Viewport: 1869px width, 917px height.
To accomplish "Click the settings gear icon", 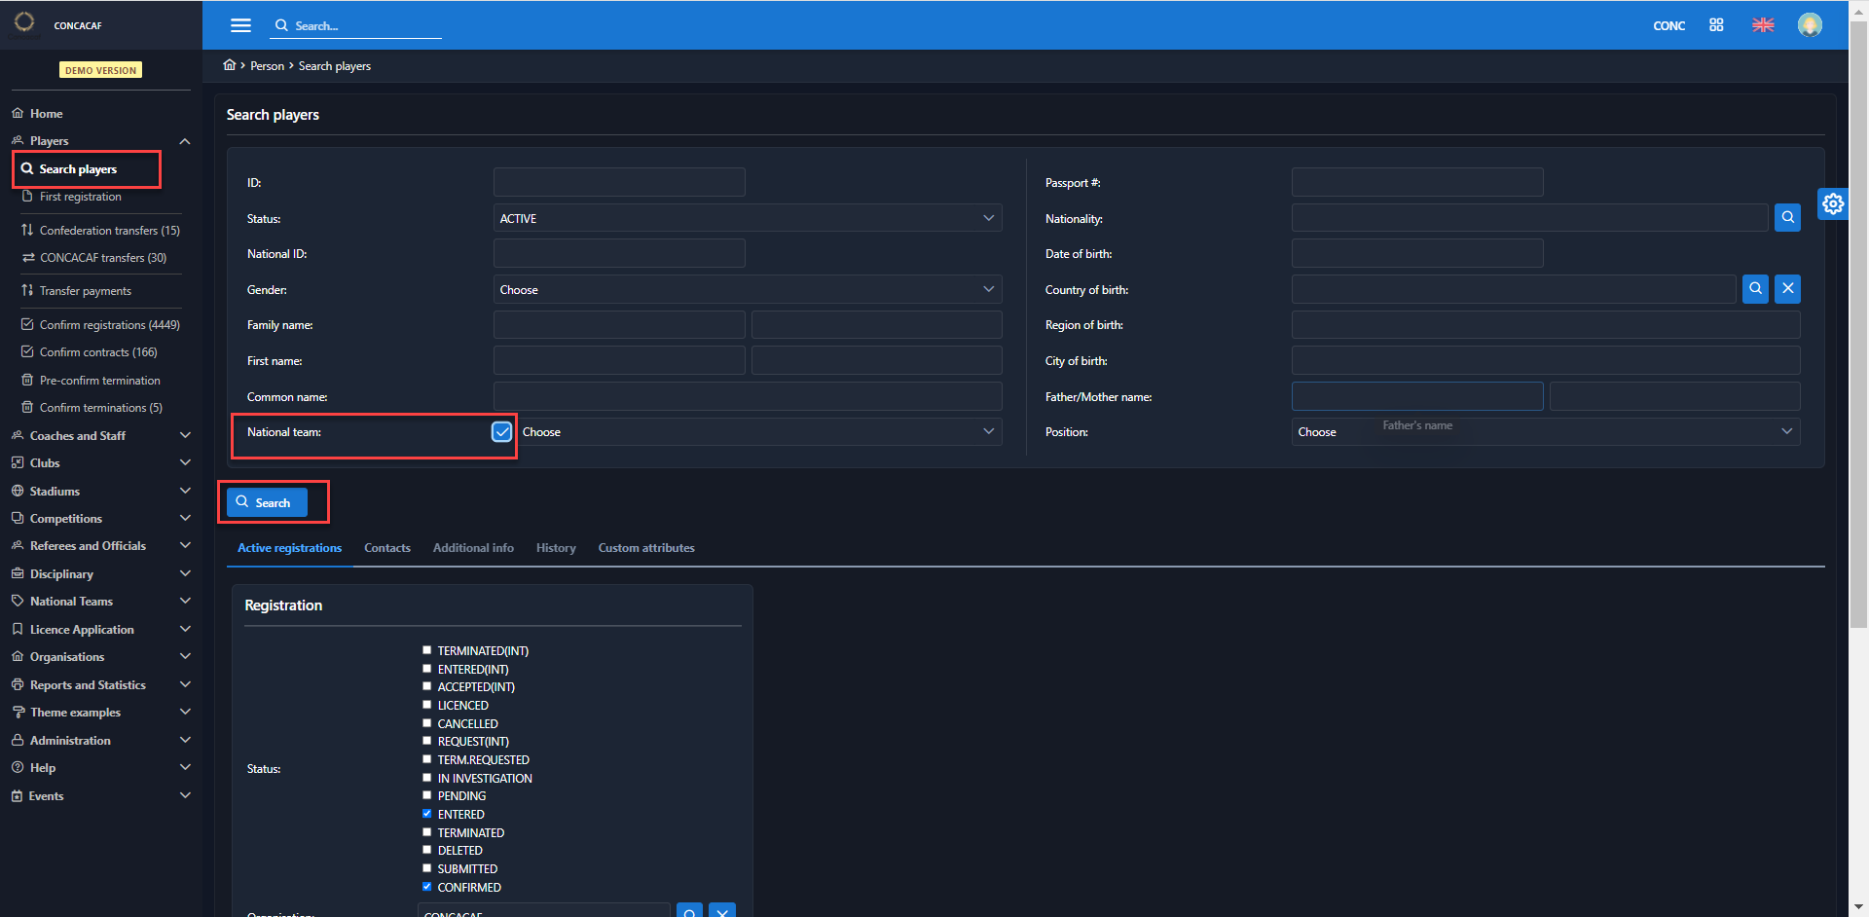I will tap(1833, 203).
